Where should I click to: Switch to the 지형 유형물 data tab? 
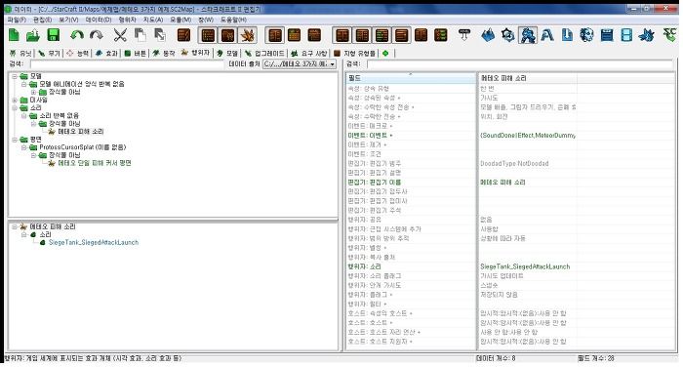click(x=354, y=53)
